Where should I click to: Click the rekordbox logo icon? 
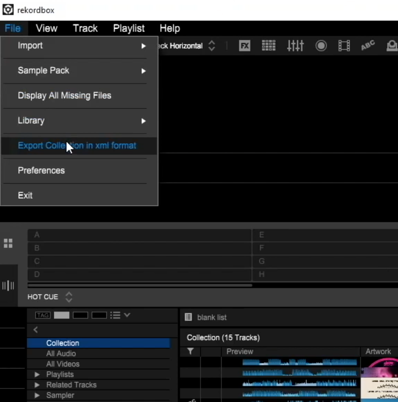pos(8,10)
